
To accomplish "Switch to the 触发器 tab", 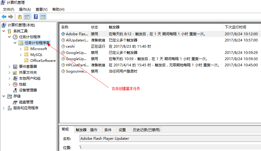I will click(81, 130).
